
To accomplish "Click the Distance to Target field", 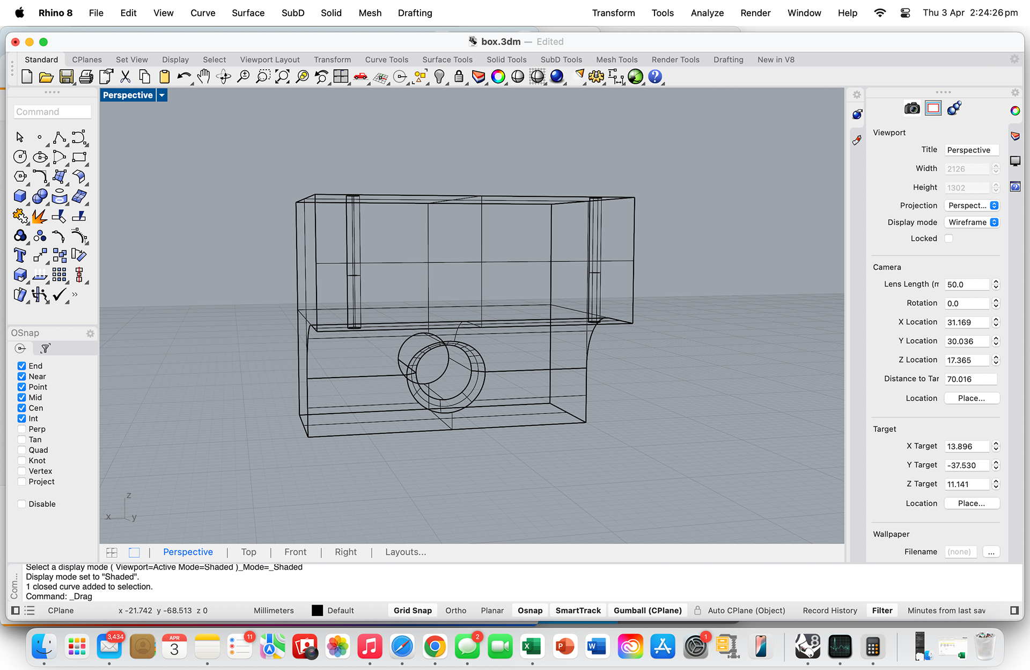I will click(971, 379).
